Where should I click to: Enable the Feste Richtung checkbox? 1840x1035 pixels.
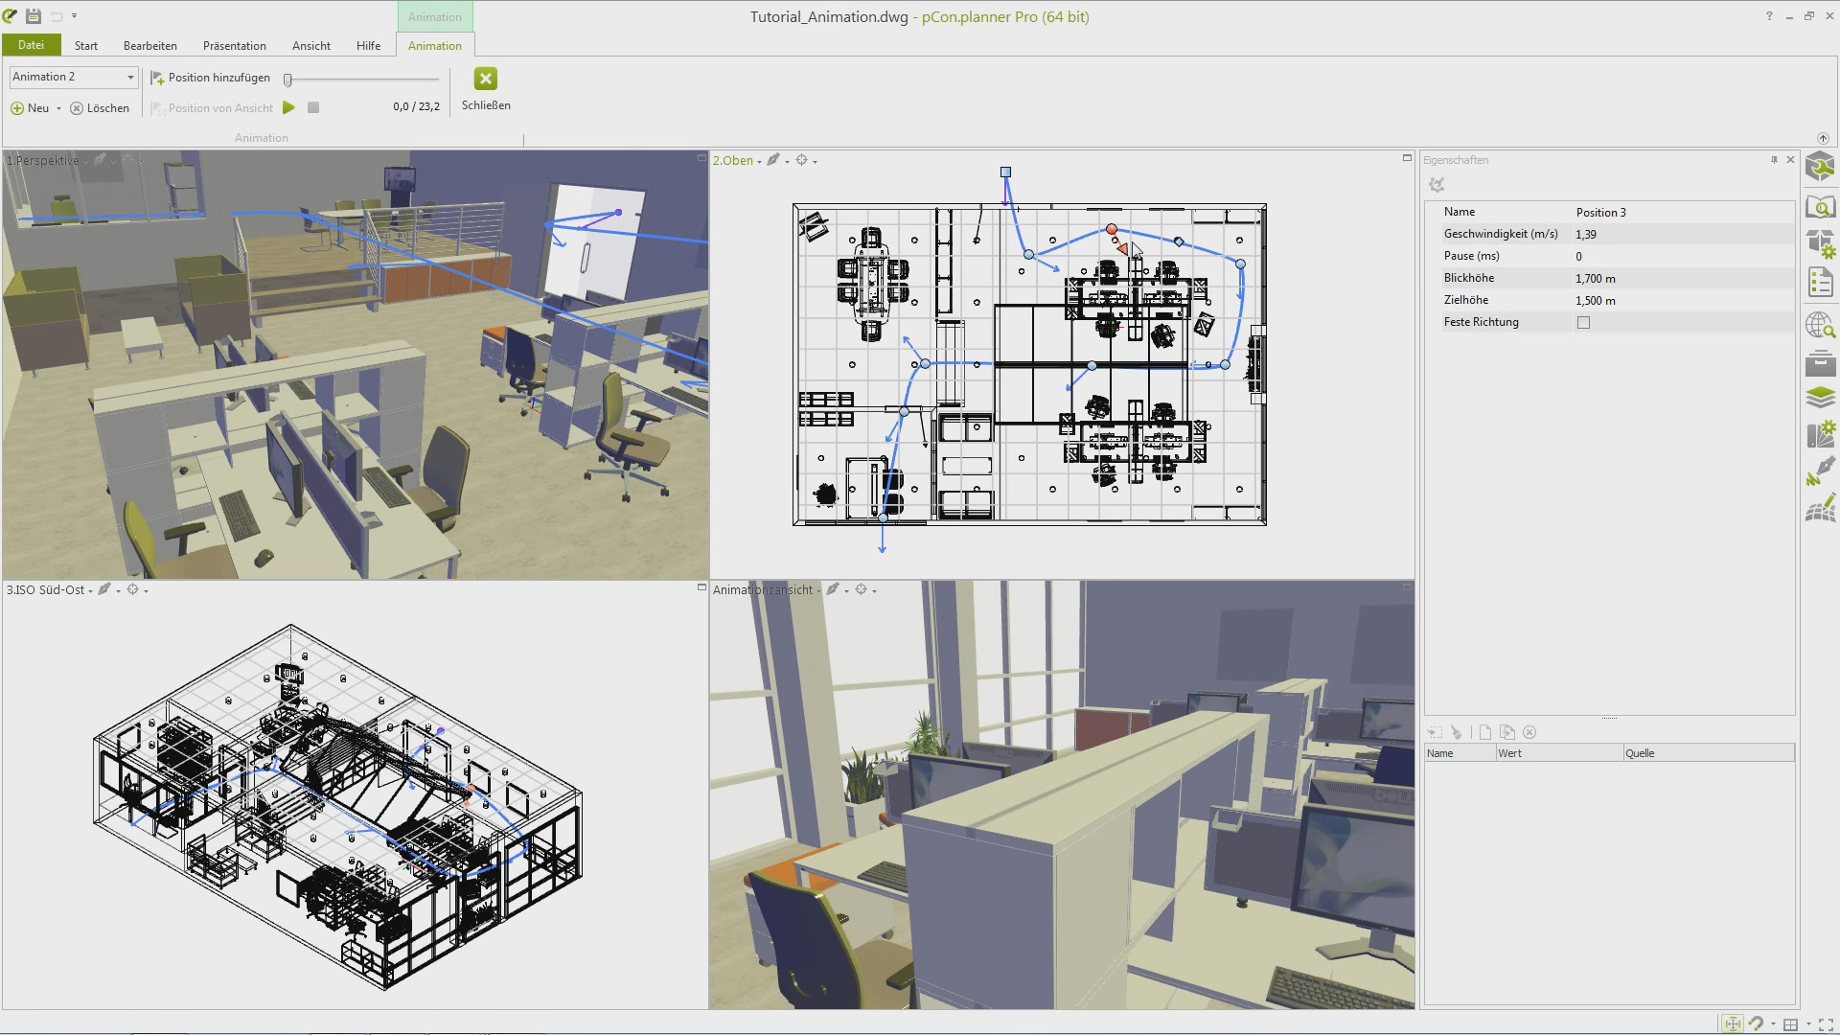(x=1584, y=322)
